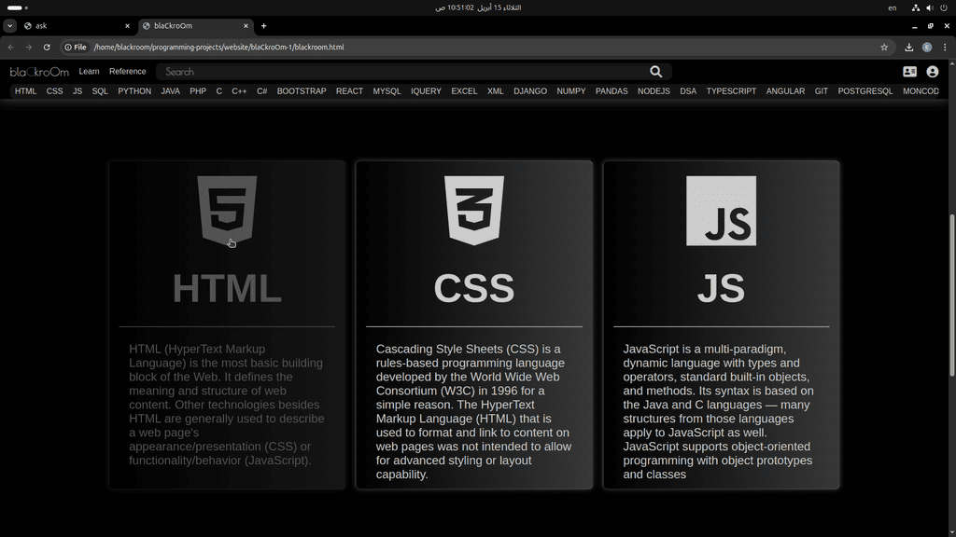Click the page vertical scrollbar thumb
The height and width of the screenshot is (537, 956).
(x=951, y=296)
